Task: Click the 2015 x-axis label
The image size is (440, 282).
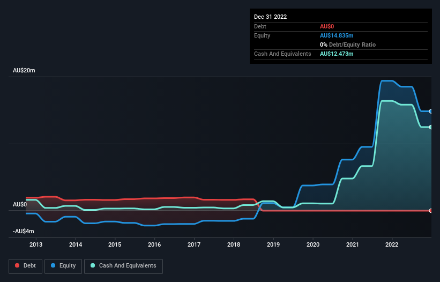Action: pyautogui.click(x=115, y=244)
